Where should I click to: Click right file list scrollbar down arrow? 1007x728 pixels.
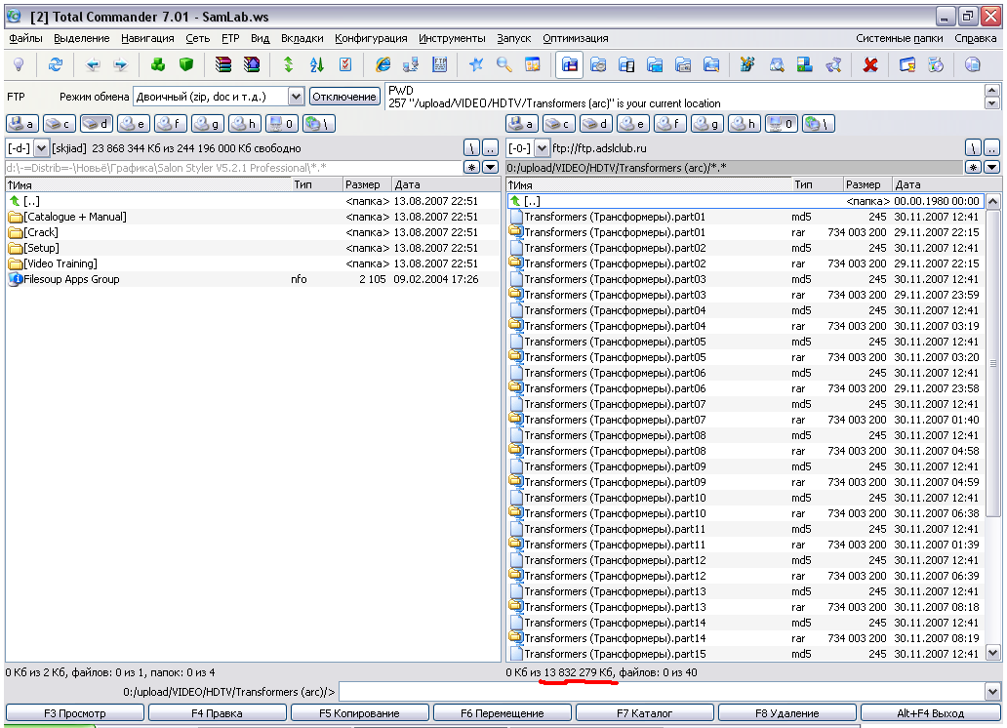(x=993, y=654)
